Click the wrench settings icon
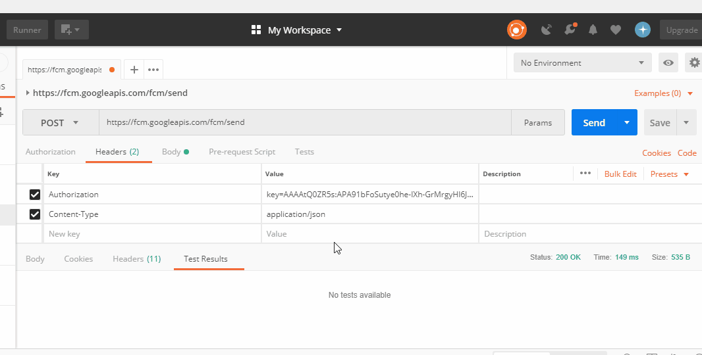 (570, 30)
